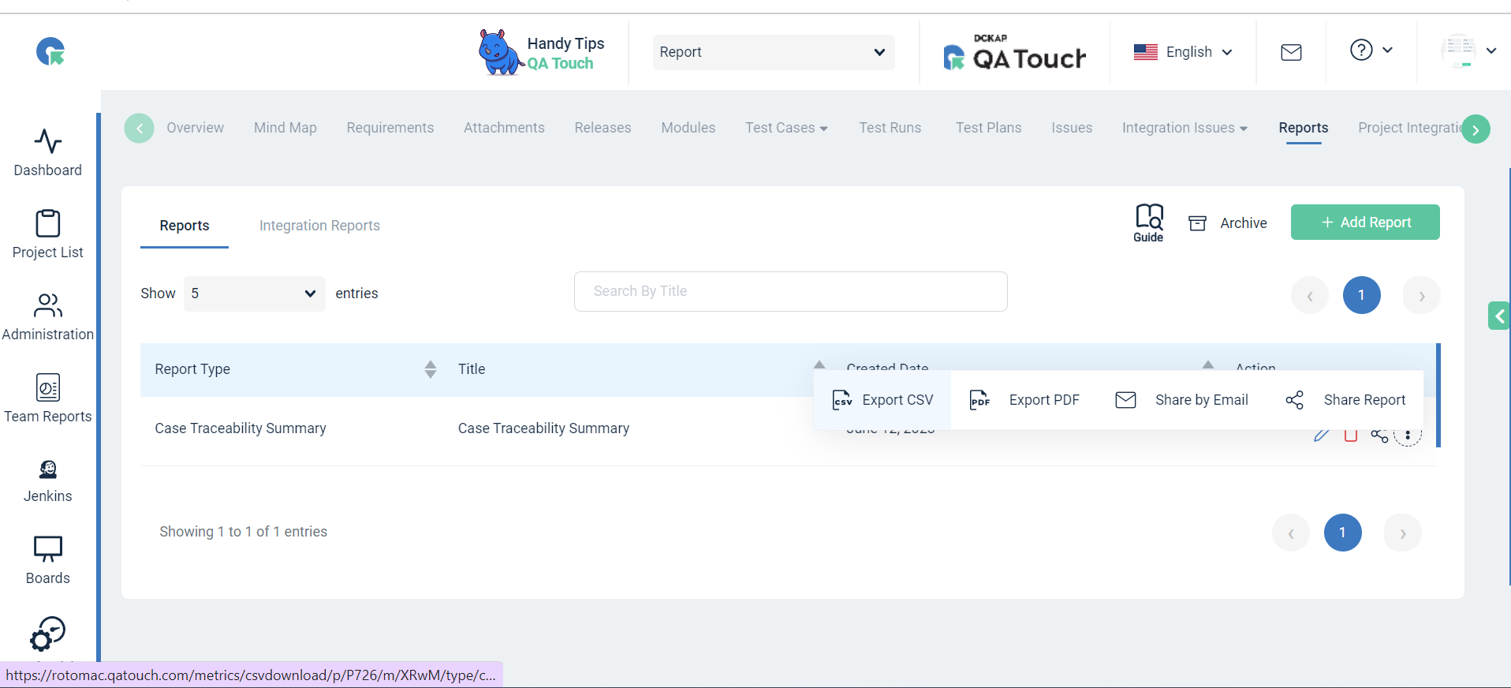The width and height of the screenshot is (1511, 688).
Task: Click the green side panel collapse arrow
Action: tap(1499, 316)
